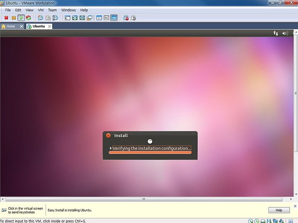Click the floppy drive status bar icon
Image resolution: width=298 pixels, height=223 pixels.
point(269,221)
